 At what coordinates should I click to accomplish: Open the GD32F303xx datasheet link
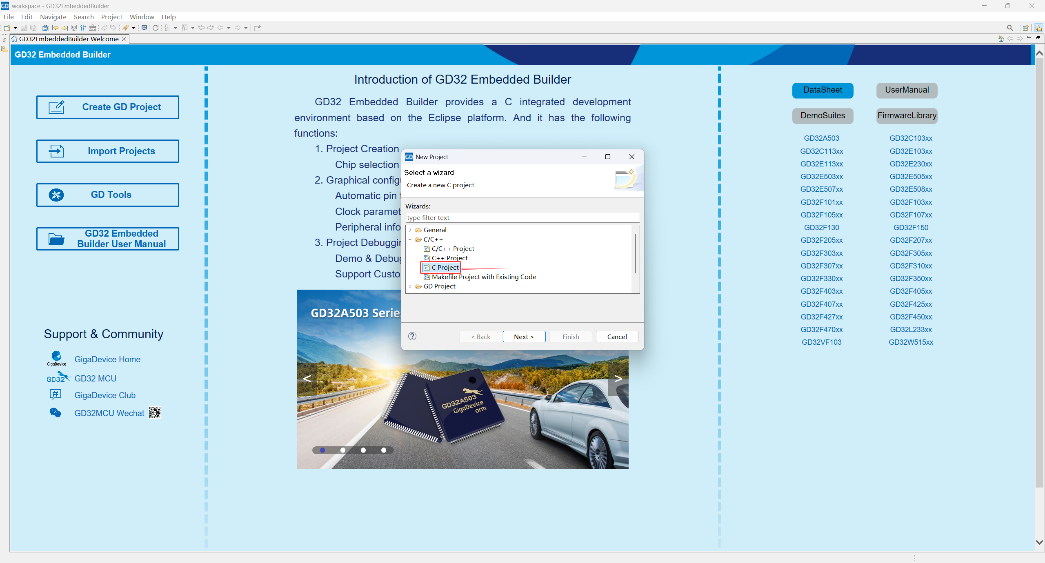point(821,253)
